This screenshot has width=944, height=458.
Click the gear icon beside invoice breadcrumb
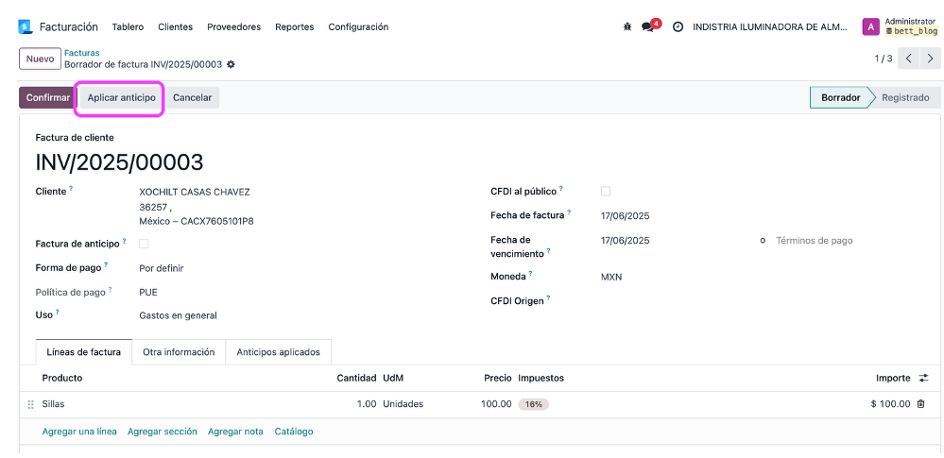click(231, 64)
